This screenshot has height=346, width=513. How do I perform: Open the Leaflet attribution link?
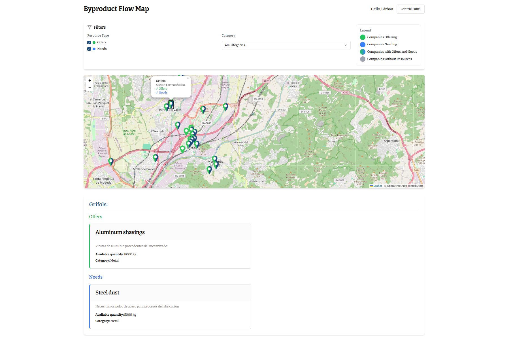click(x=377, y=186)
